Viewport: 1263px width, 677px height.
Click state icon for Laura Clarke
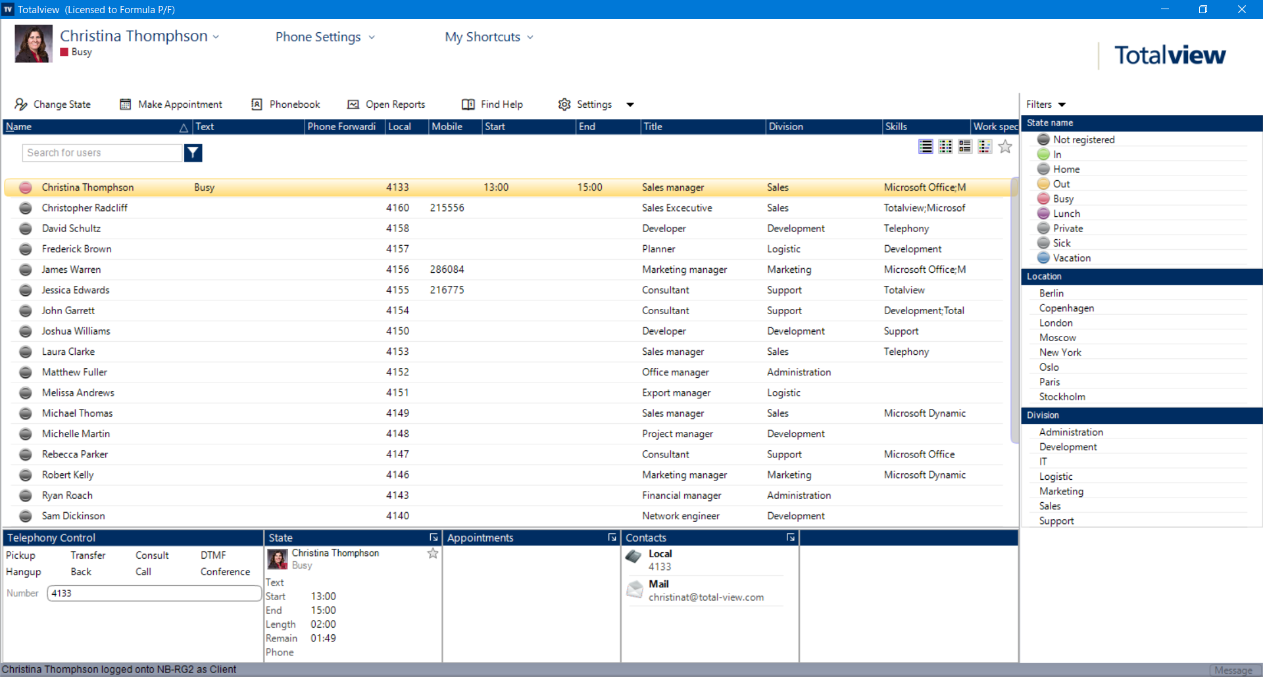pos(26,352)
